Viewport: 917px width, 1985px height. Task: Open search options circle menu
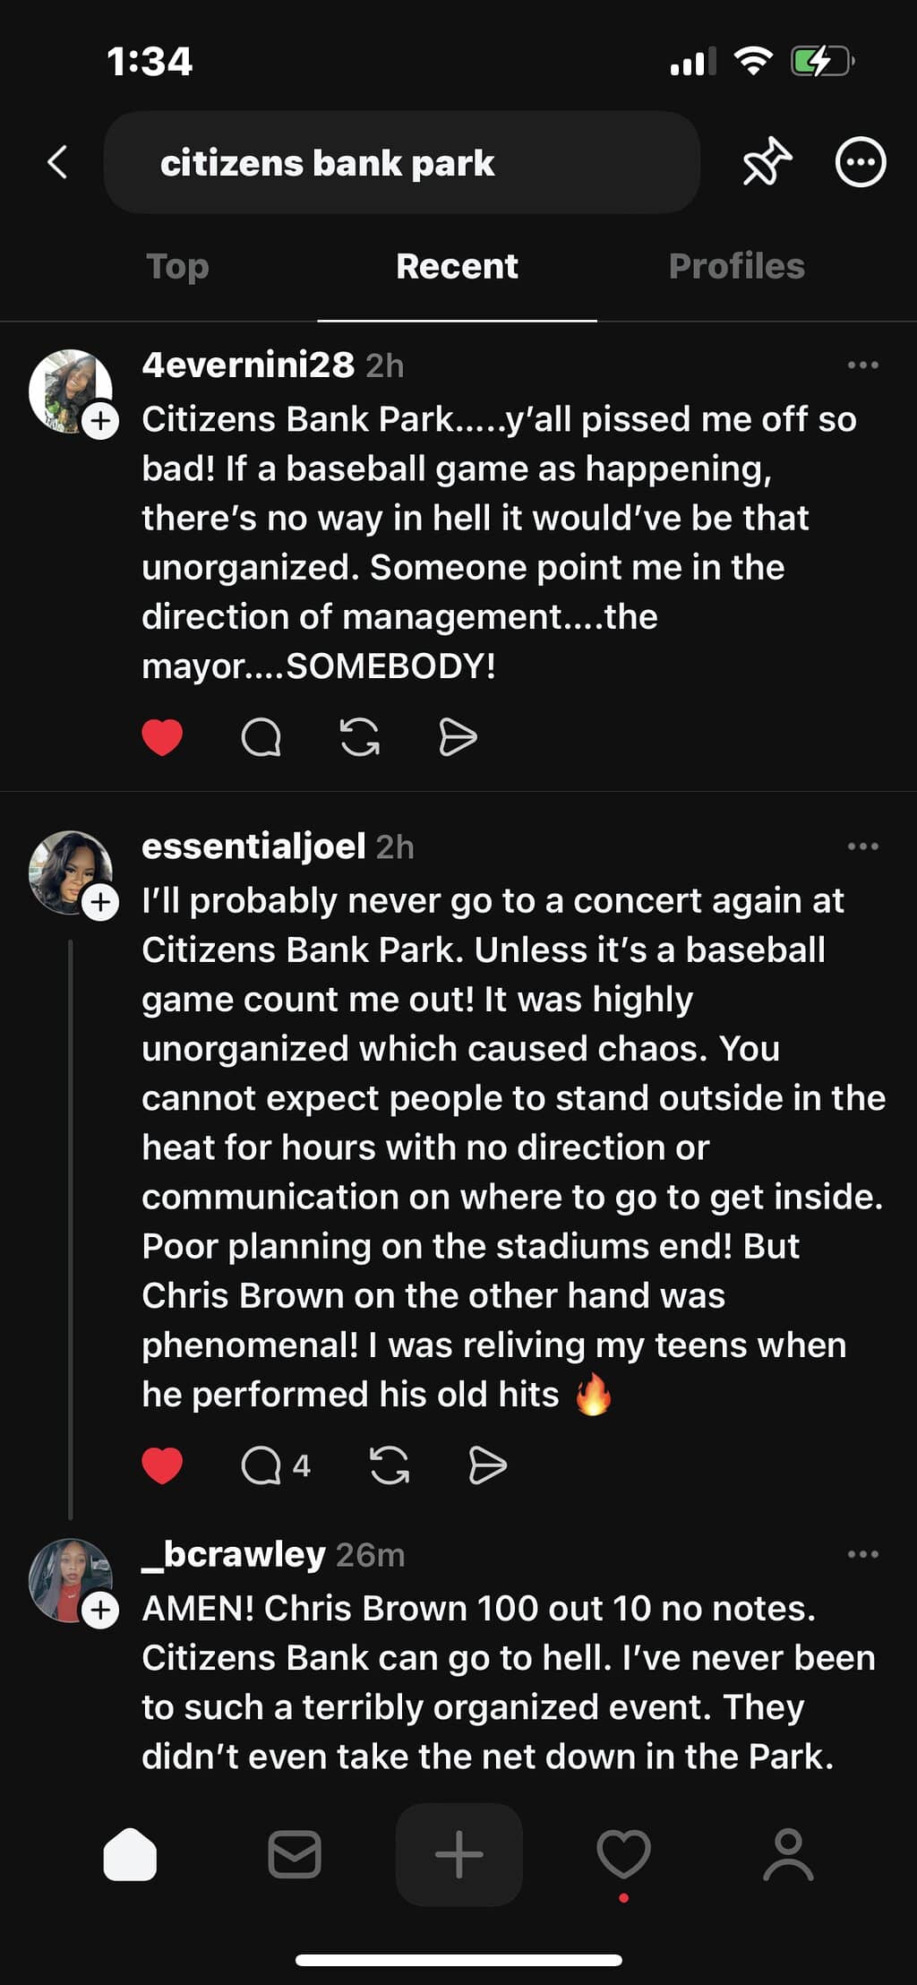861,162
